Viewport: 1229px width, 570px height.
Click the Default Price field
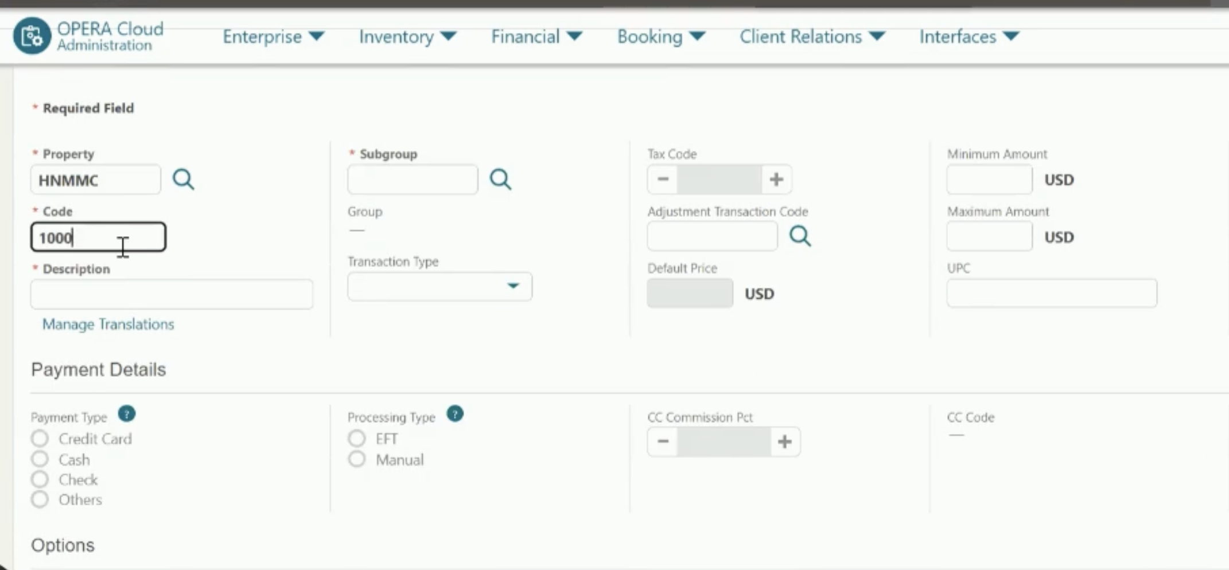click(x=690, y=293)
